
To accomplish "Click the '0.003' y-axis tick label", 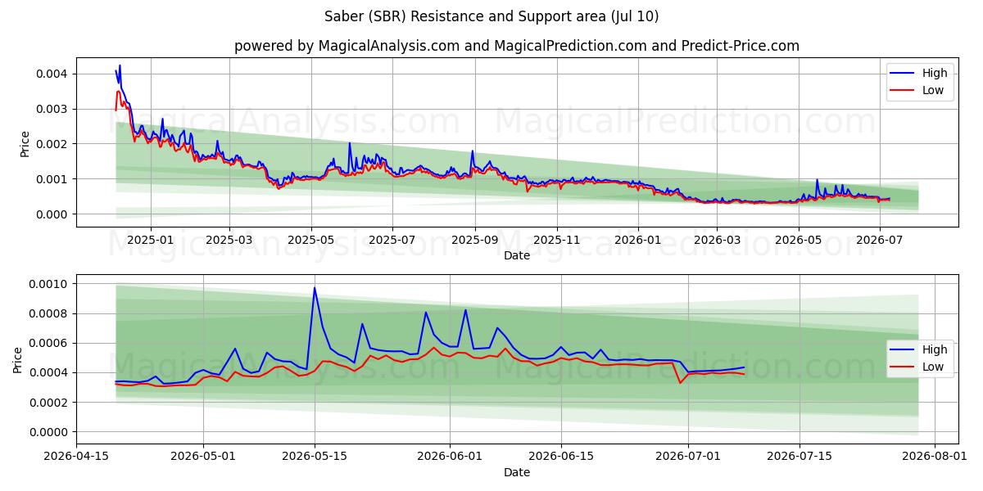I will point(54,109).
